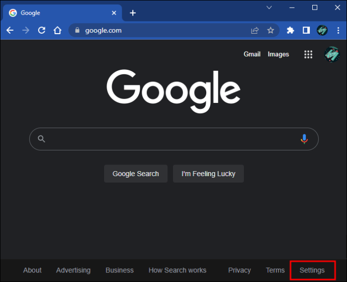This screenshot has height=282, width=347.
Task: Click the Google Search button
Action: point(136,174)
